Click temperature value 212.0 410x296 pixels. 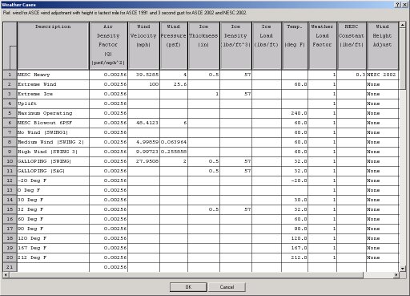(295, 257)
